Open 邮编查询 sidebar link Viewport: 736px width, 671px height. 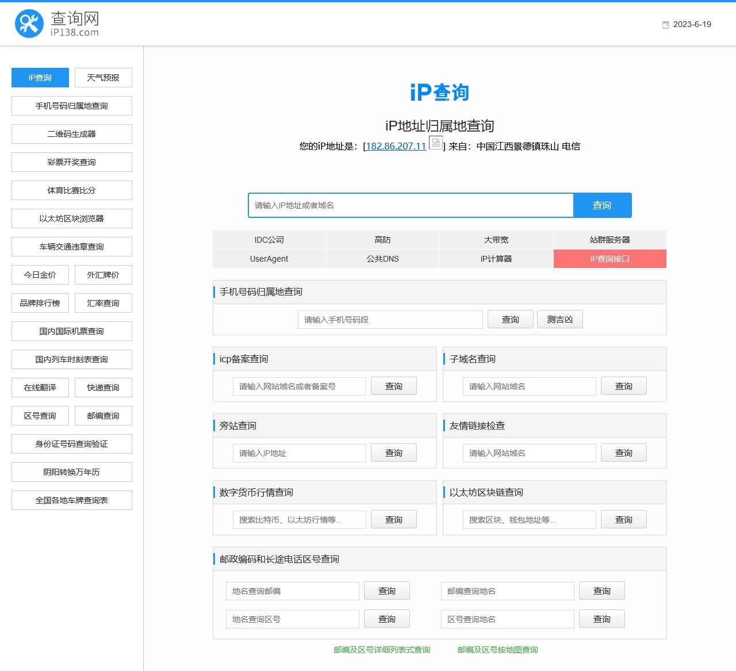click(x=103, y=416)
